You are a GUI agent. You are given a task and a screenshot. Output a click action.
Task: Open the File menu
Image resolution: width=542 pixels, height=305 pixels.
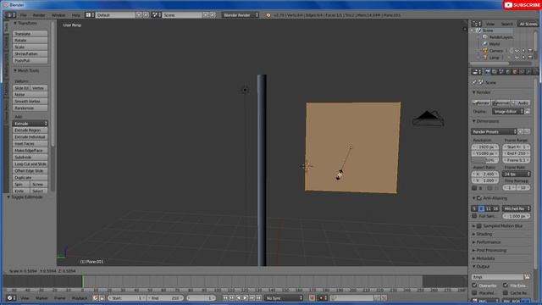[23, 15]
